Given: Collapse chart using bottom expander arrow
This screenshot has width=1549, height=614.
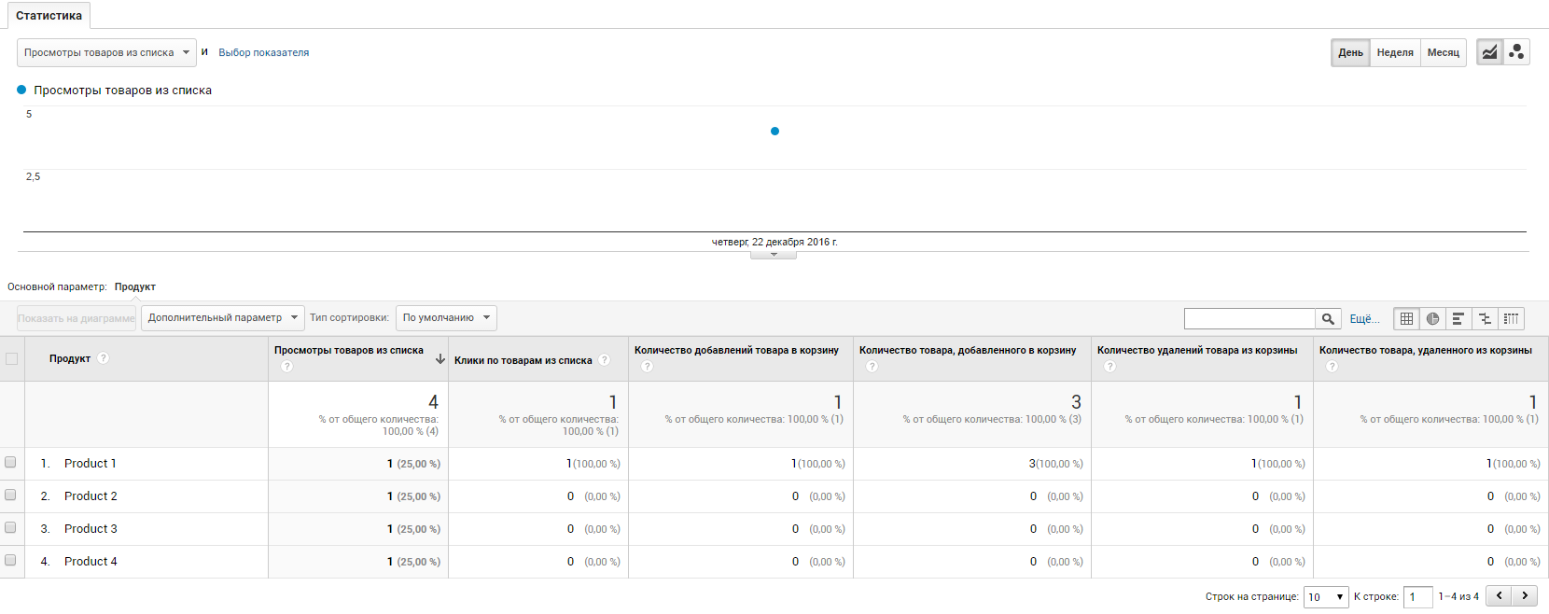Looking at the screenshot, I should point(774,255).
